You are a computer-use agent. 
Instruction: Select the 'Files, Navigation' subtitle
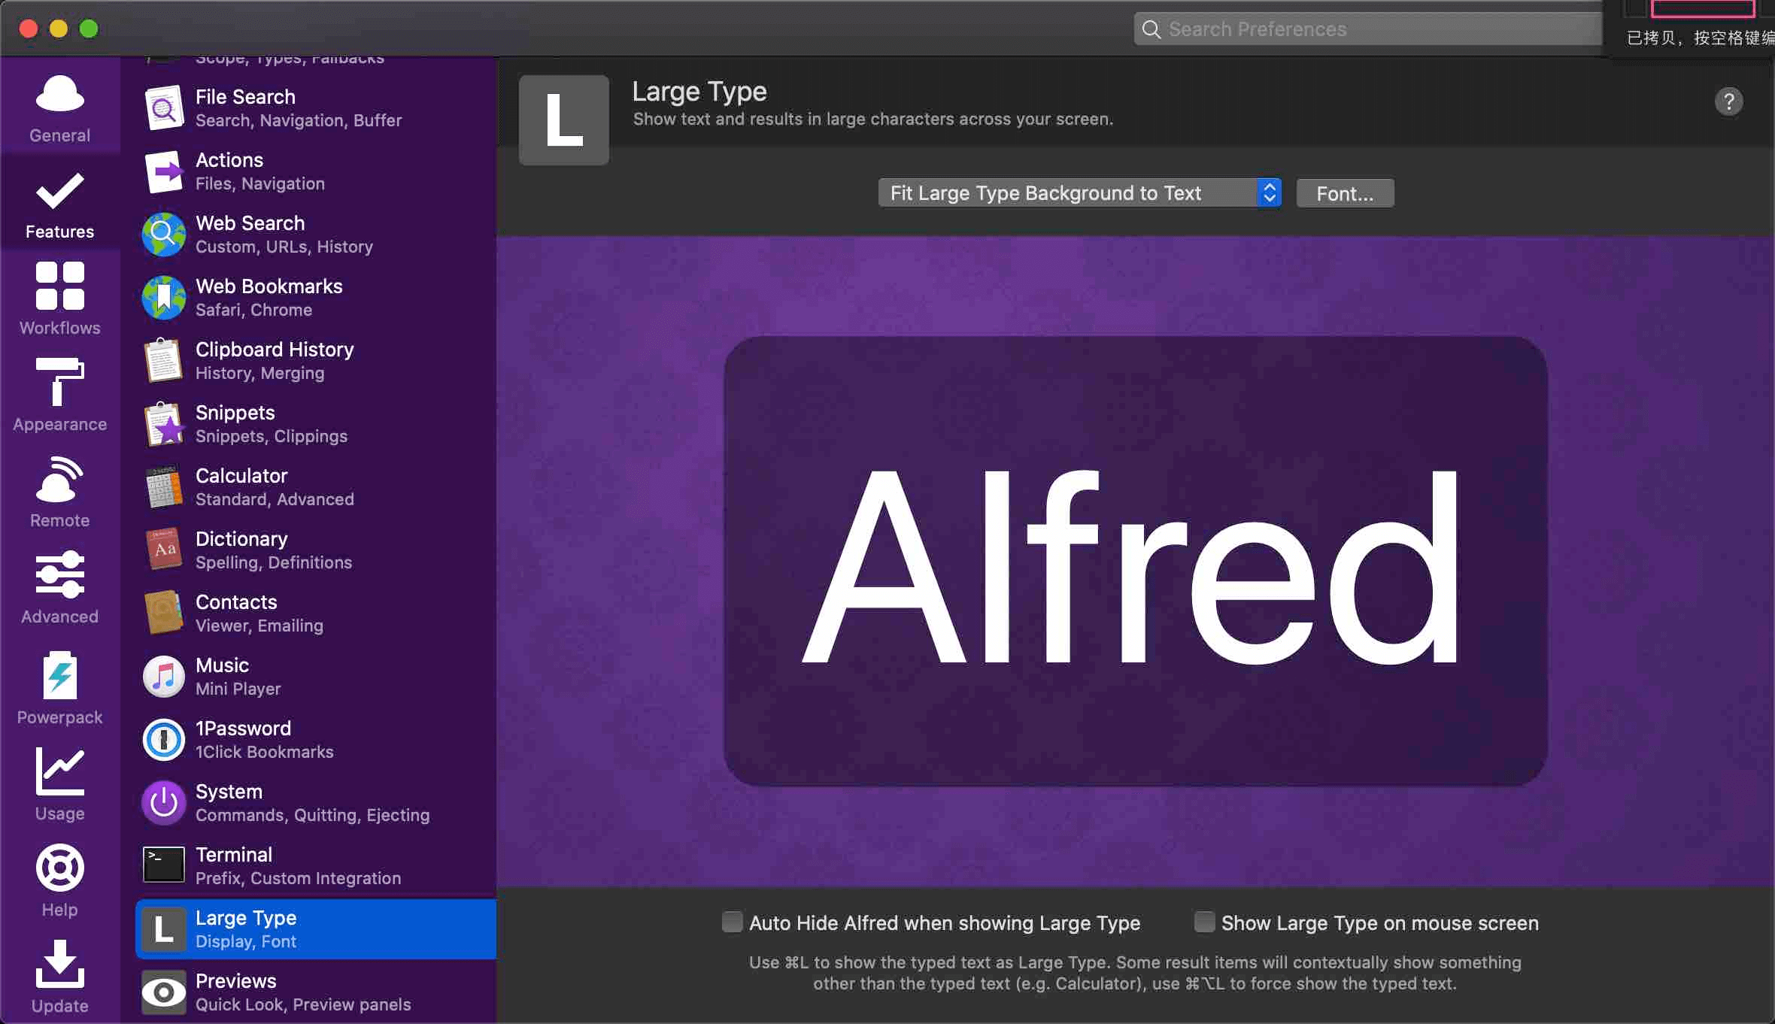click(260, 184)
